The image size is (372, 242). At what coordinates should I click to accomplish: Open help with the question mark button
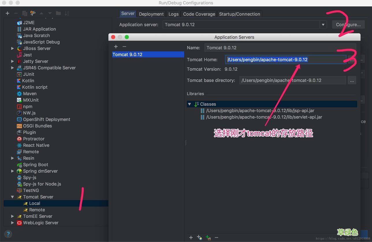coord(8,234)
